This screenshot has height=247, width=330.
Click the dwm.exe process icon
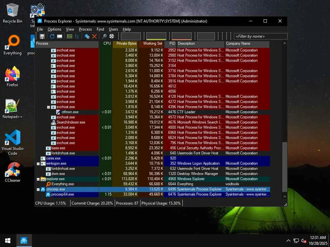(48, 174)
